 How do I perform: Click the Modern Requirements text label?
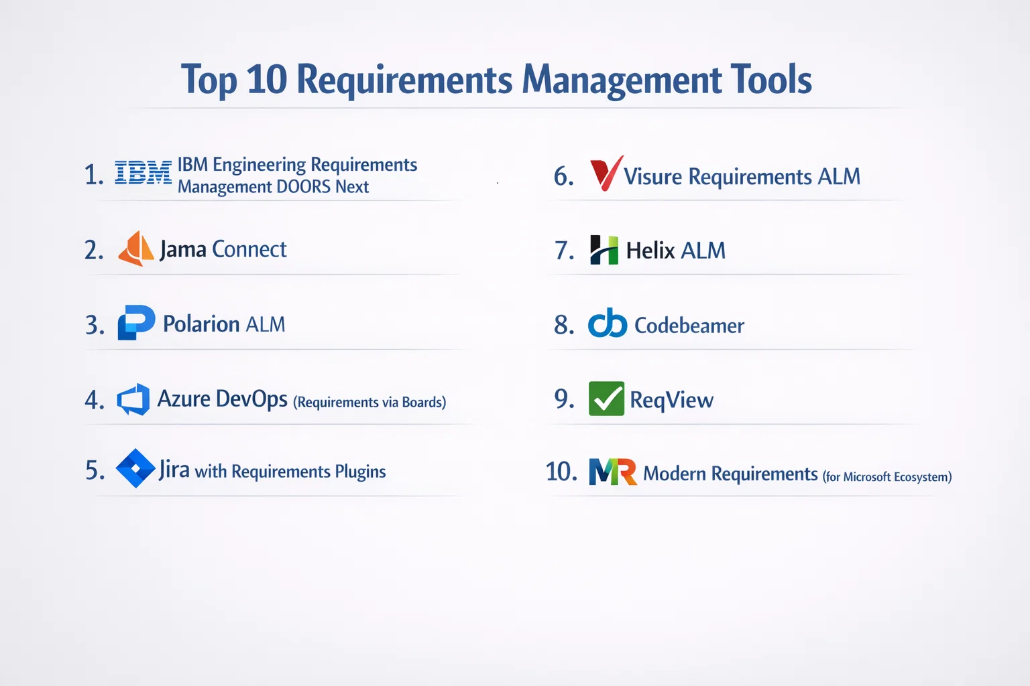[730, 474]
